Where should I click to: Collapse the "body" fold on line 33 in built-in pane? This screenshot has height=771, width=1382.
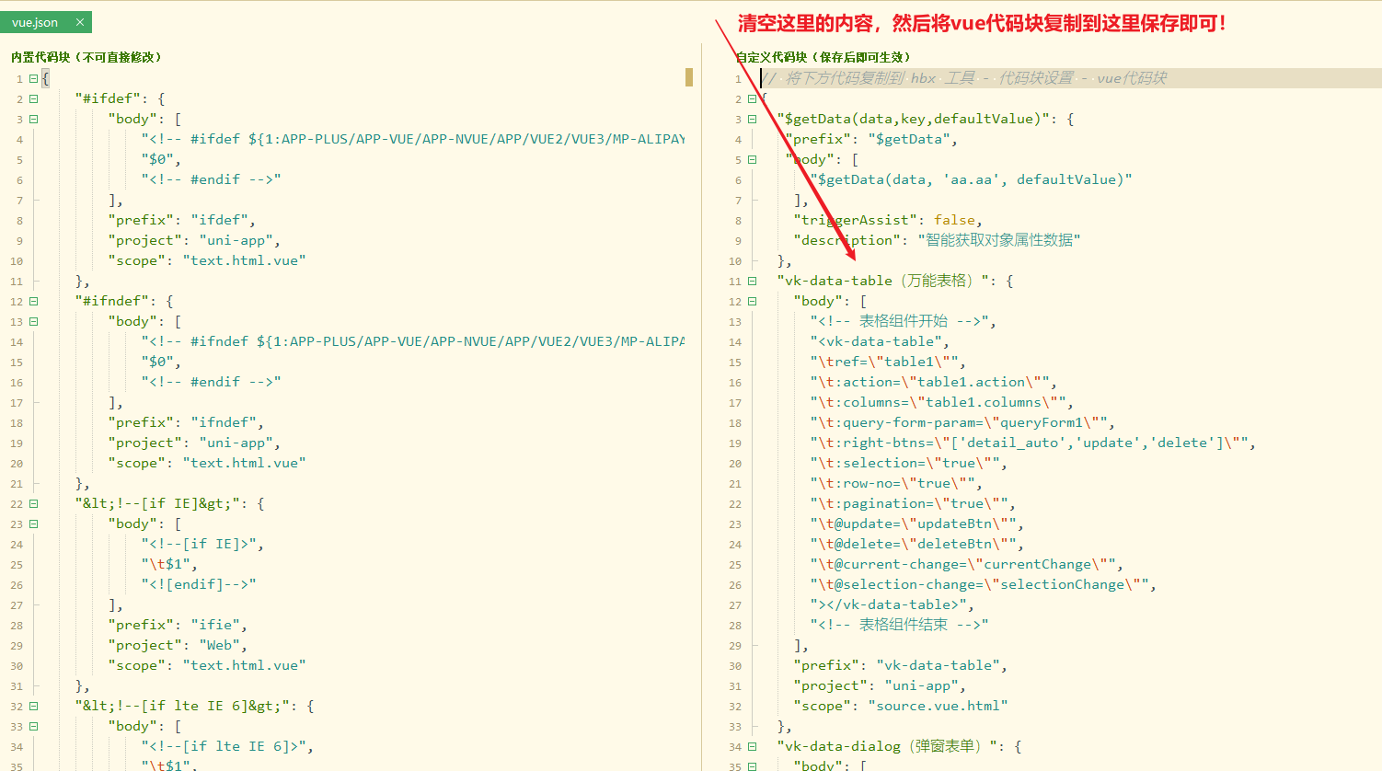click(33, 727)
